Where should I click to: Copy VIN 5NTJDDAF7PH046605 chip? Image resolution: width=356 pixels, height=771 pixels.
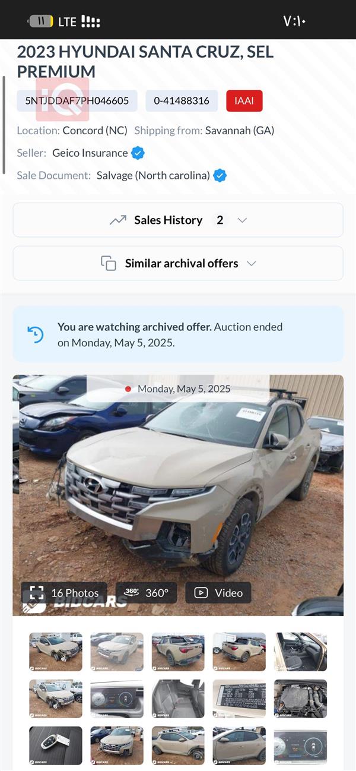79,100
